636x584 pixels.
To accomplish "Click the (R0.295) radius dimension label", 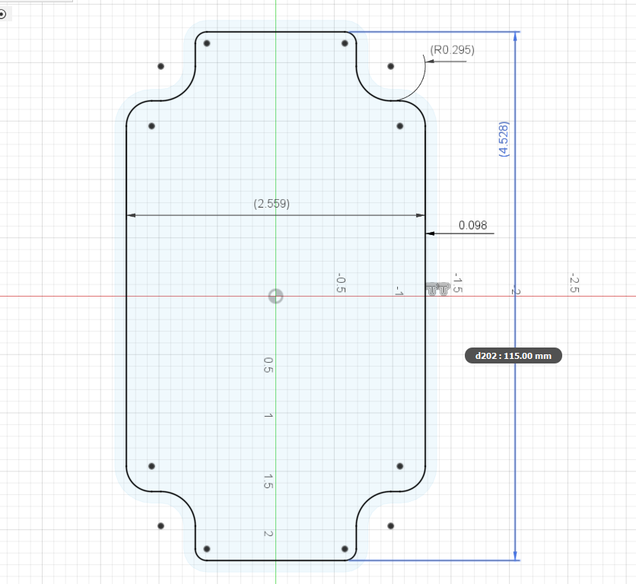I will 452,50.
